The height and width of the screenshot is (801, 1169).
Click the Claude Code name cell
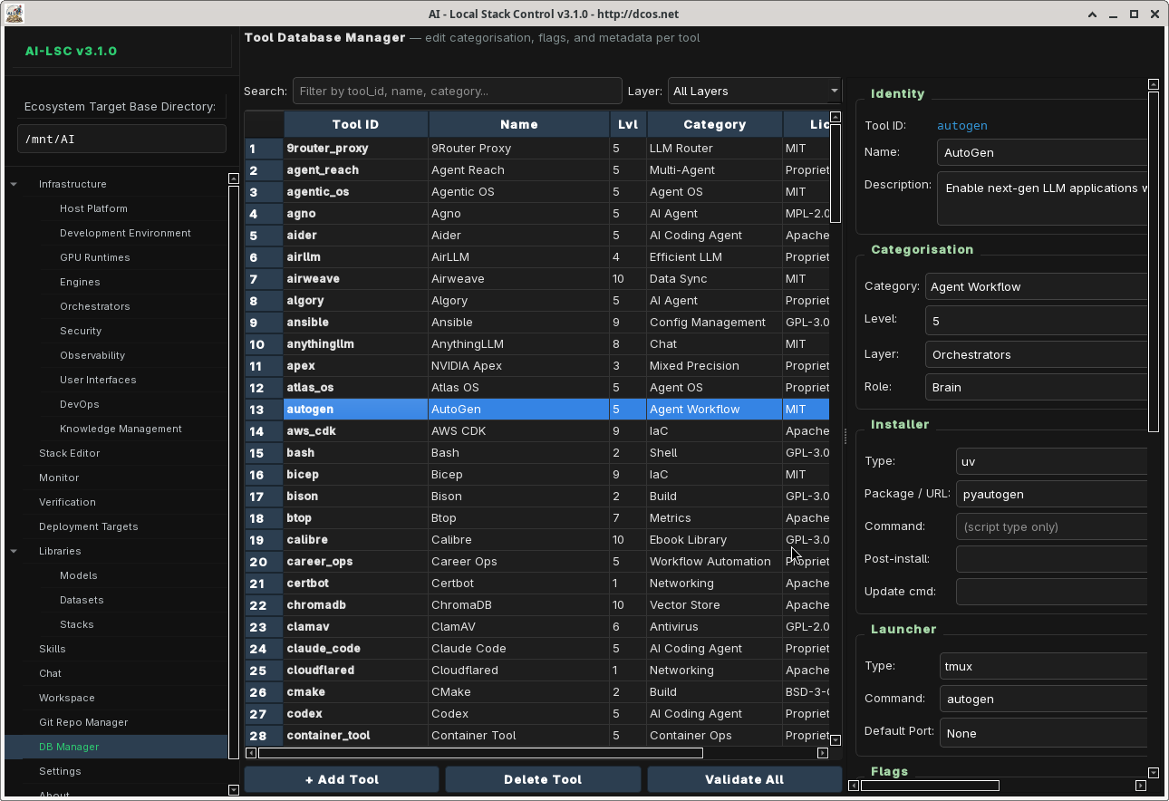(x=519, y=649)
